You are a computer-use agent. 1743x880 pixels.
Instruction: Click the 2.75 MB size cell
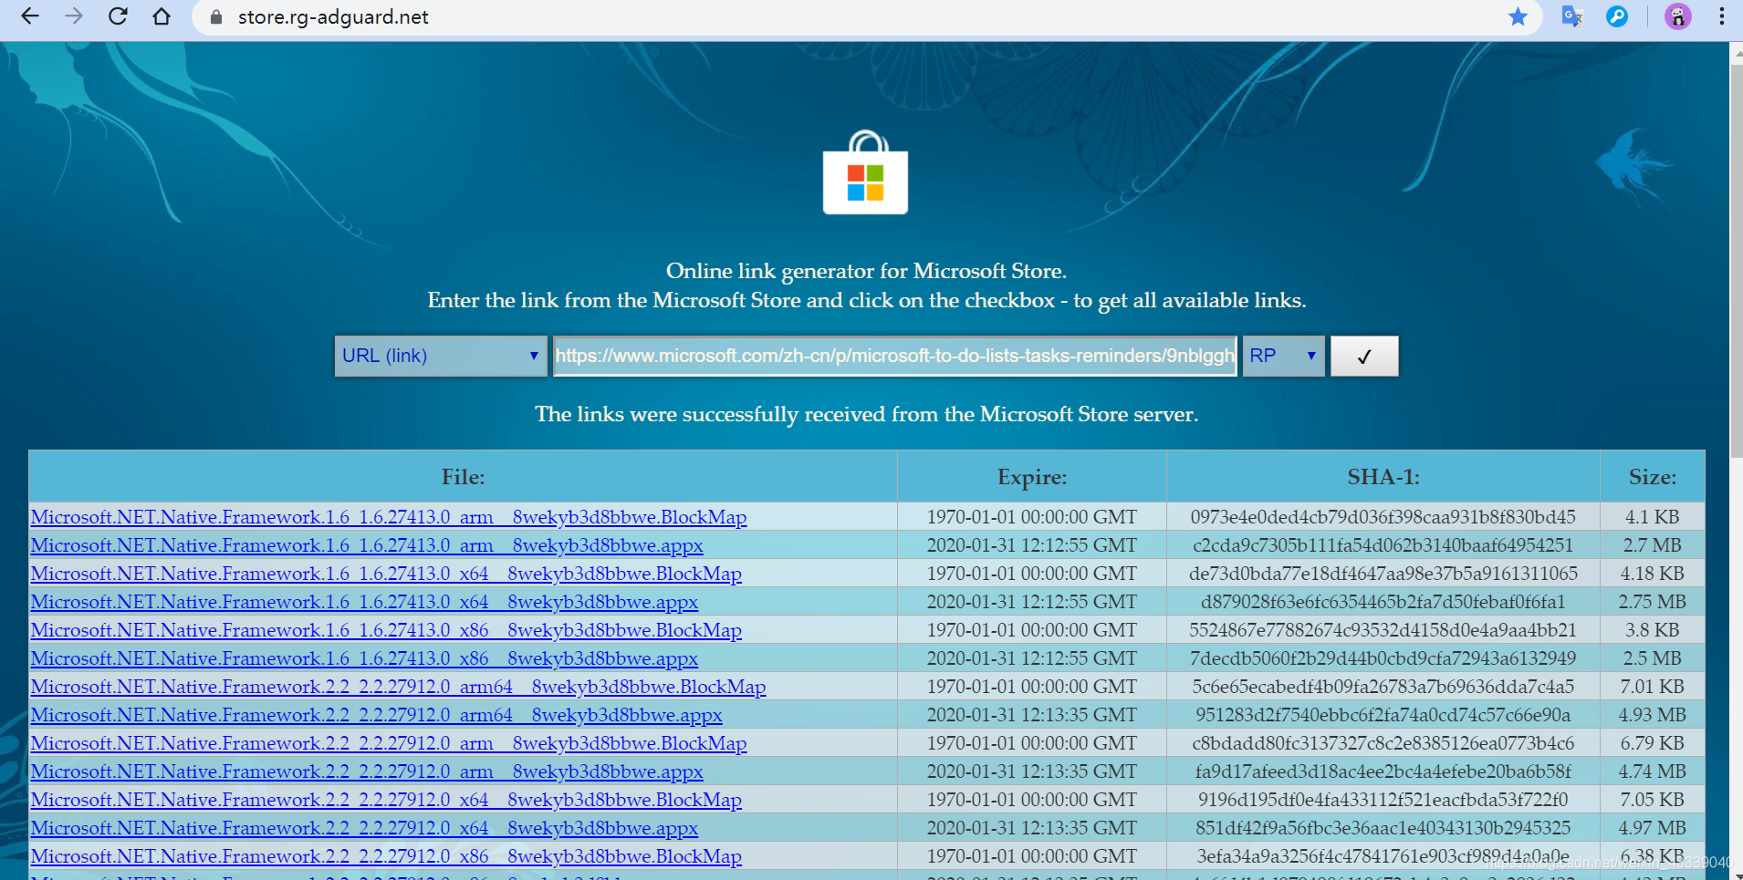[1652, 602]
